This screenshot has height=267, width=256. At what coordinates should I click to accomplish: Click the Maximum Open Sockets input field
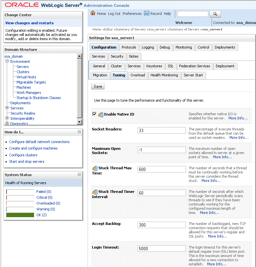pos(162,150)
